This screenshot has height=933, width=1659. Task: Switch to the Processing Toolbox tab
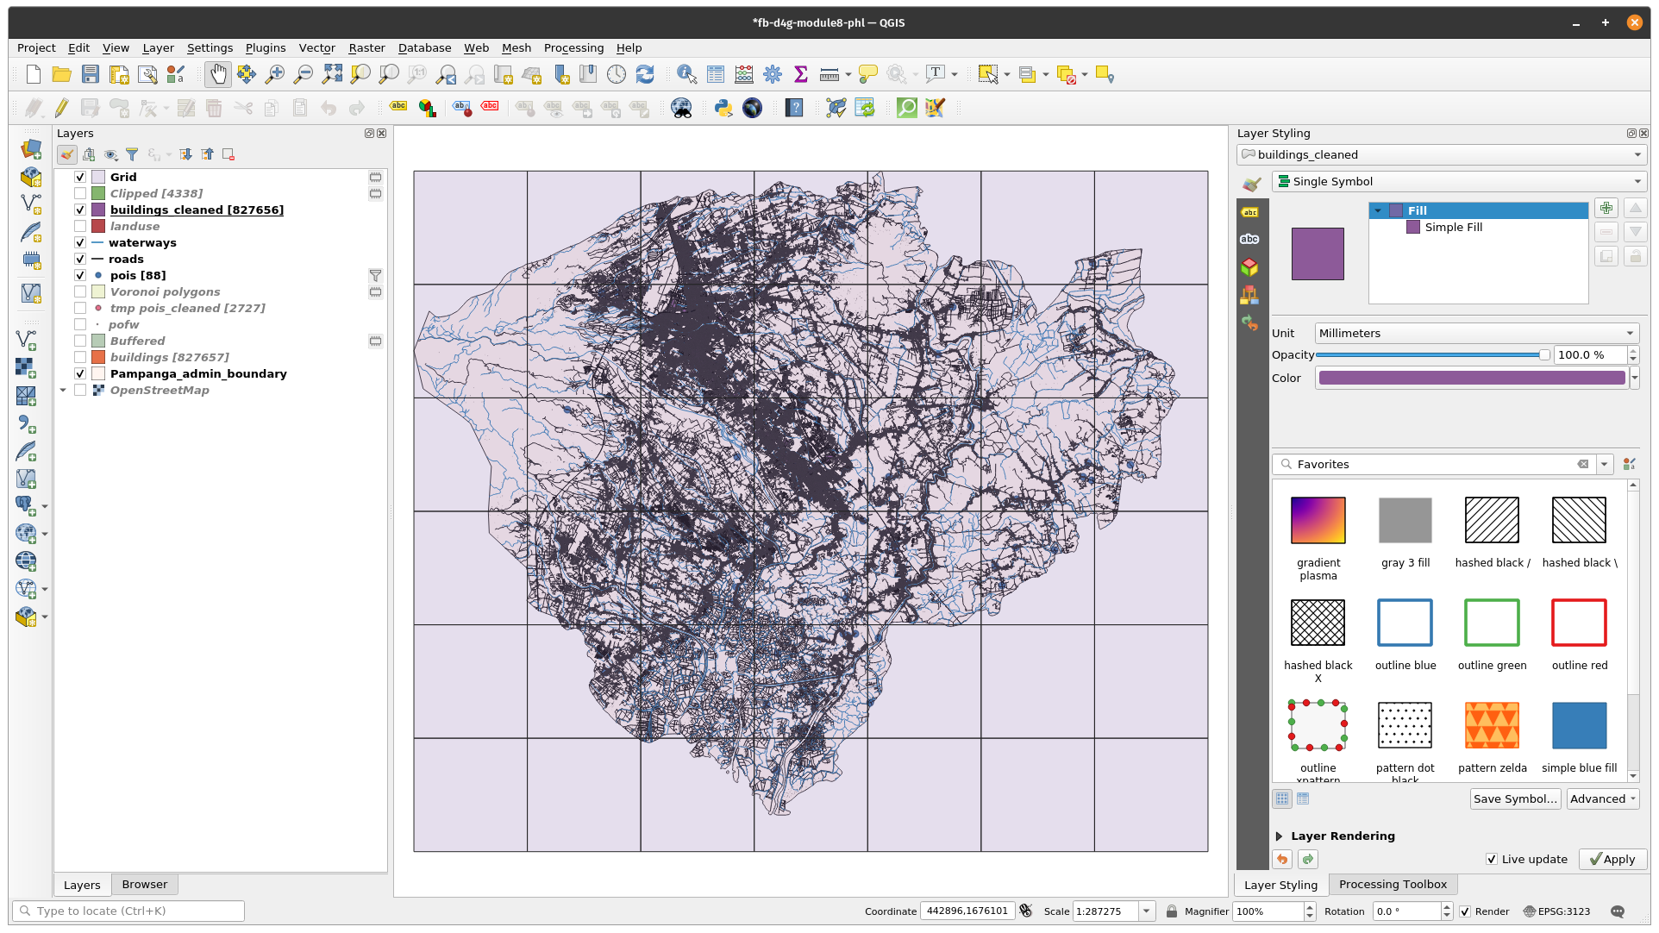coord(1393,883)
